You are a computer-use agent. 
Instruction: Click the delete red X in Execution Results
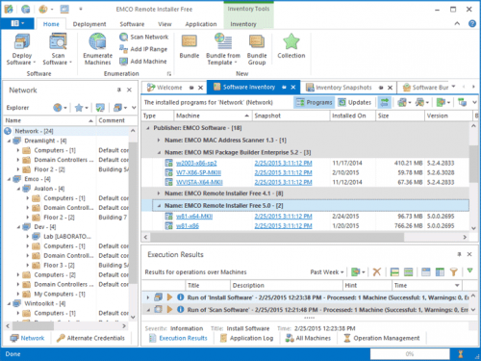click(377, 272)
